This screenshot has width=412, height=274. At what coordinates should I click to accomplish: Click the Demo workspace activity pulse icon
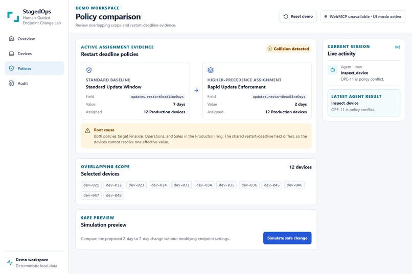tap(10, 262)
